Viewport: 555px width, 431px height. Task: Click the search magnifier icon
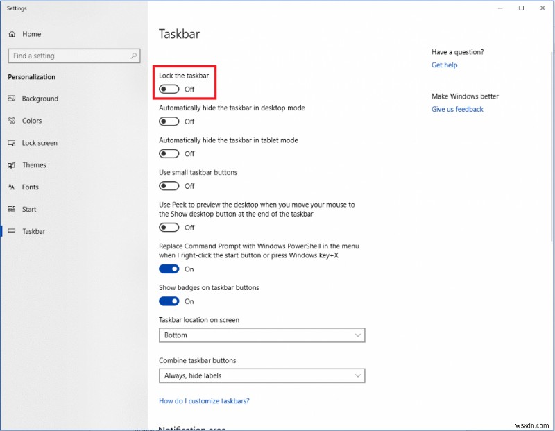click(x=135, y=56)
